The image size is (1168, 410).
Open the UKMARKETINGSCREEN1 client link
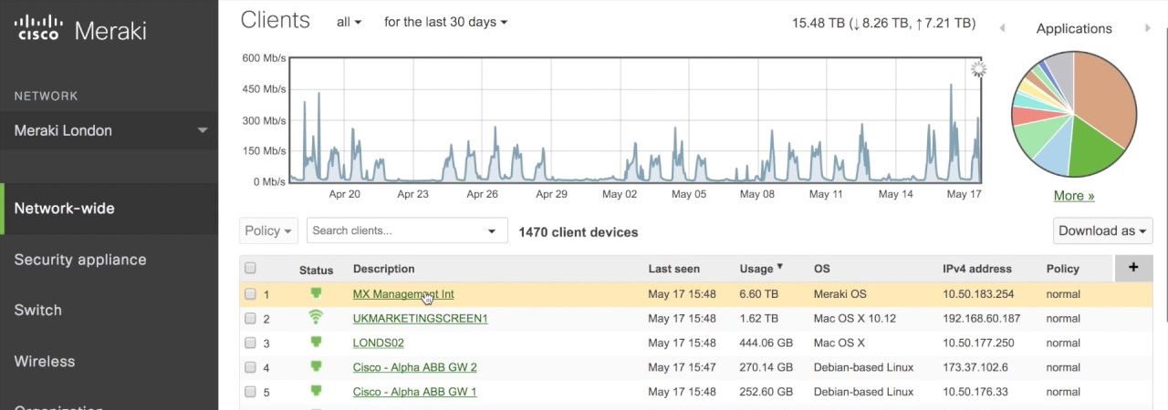point(421,319)
